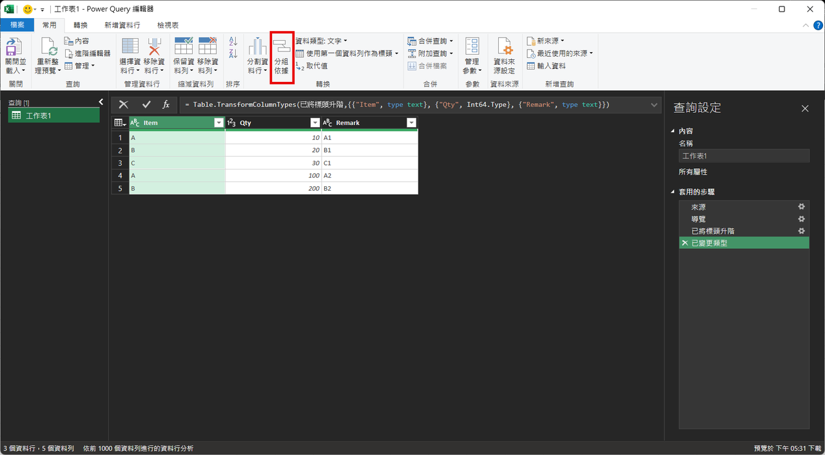This screenshot has height=455, width=825.
Task: Collapse the queries pane with the arrow
Action: (x=101, y=102)
